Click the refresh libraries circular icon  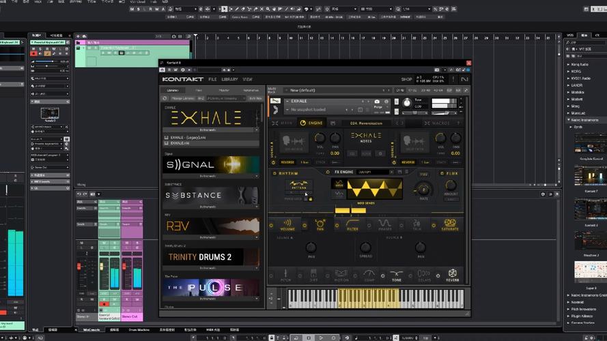pyautogui.click(x=165, y=98)
